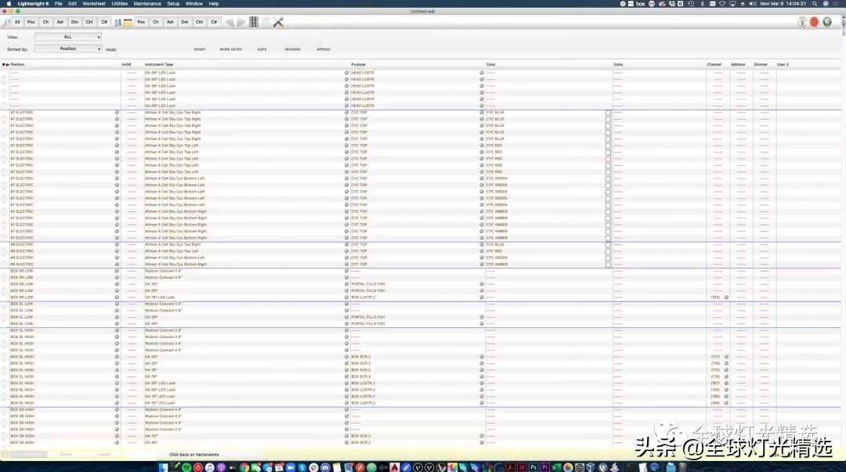Open the wrench and screwdriver tools icon

(278, 22)
